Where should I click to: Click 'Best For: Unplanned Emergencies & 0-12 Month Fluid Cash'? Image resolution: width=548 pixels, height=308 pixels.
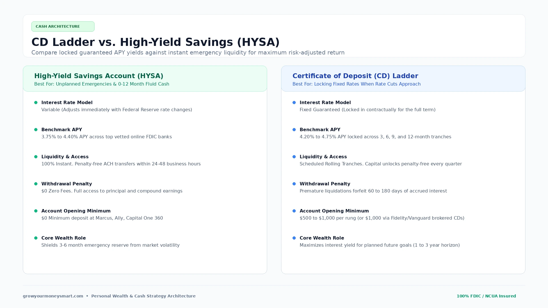[102, 84]
